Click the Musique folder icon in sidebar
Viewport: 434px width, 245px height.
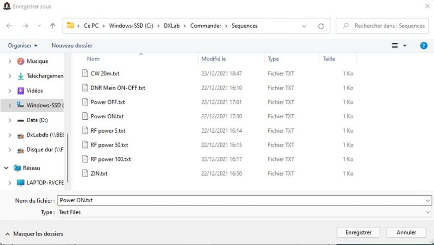point(21,61)
